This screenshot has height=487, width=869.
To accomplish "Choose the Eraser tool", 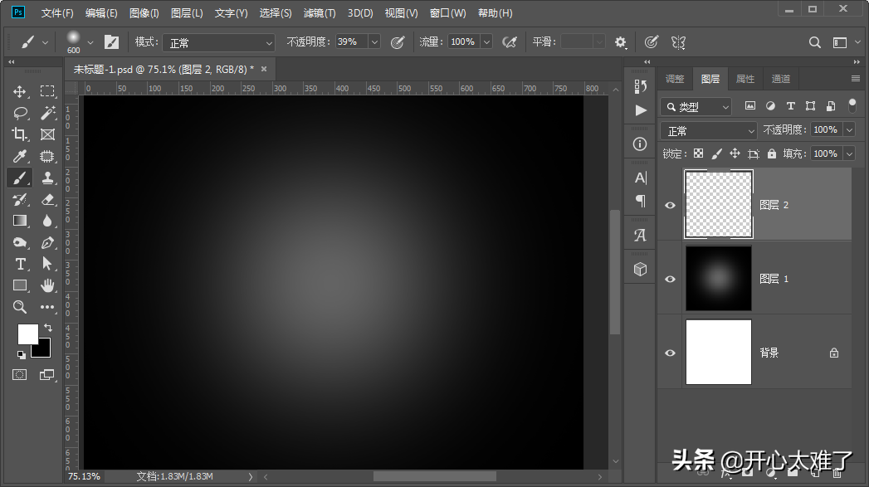I will pyautogui.click(x=47, y=199).
